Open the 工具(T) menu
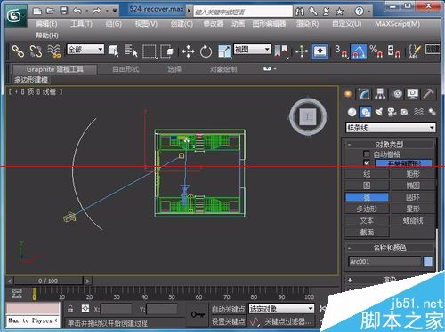 pyautogui.click(x=81, y=24)
